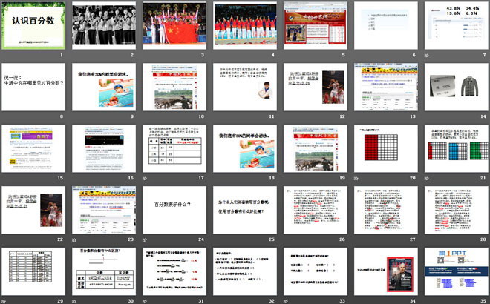Select slide 34 Edison magazine cover
Screen dimensions: 490x304
click(x=386, y=271)
